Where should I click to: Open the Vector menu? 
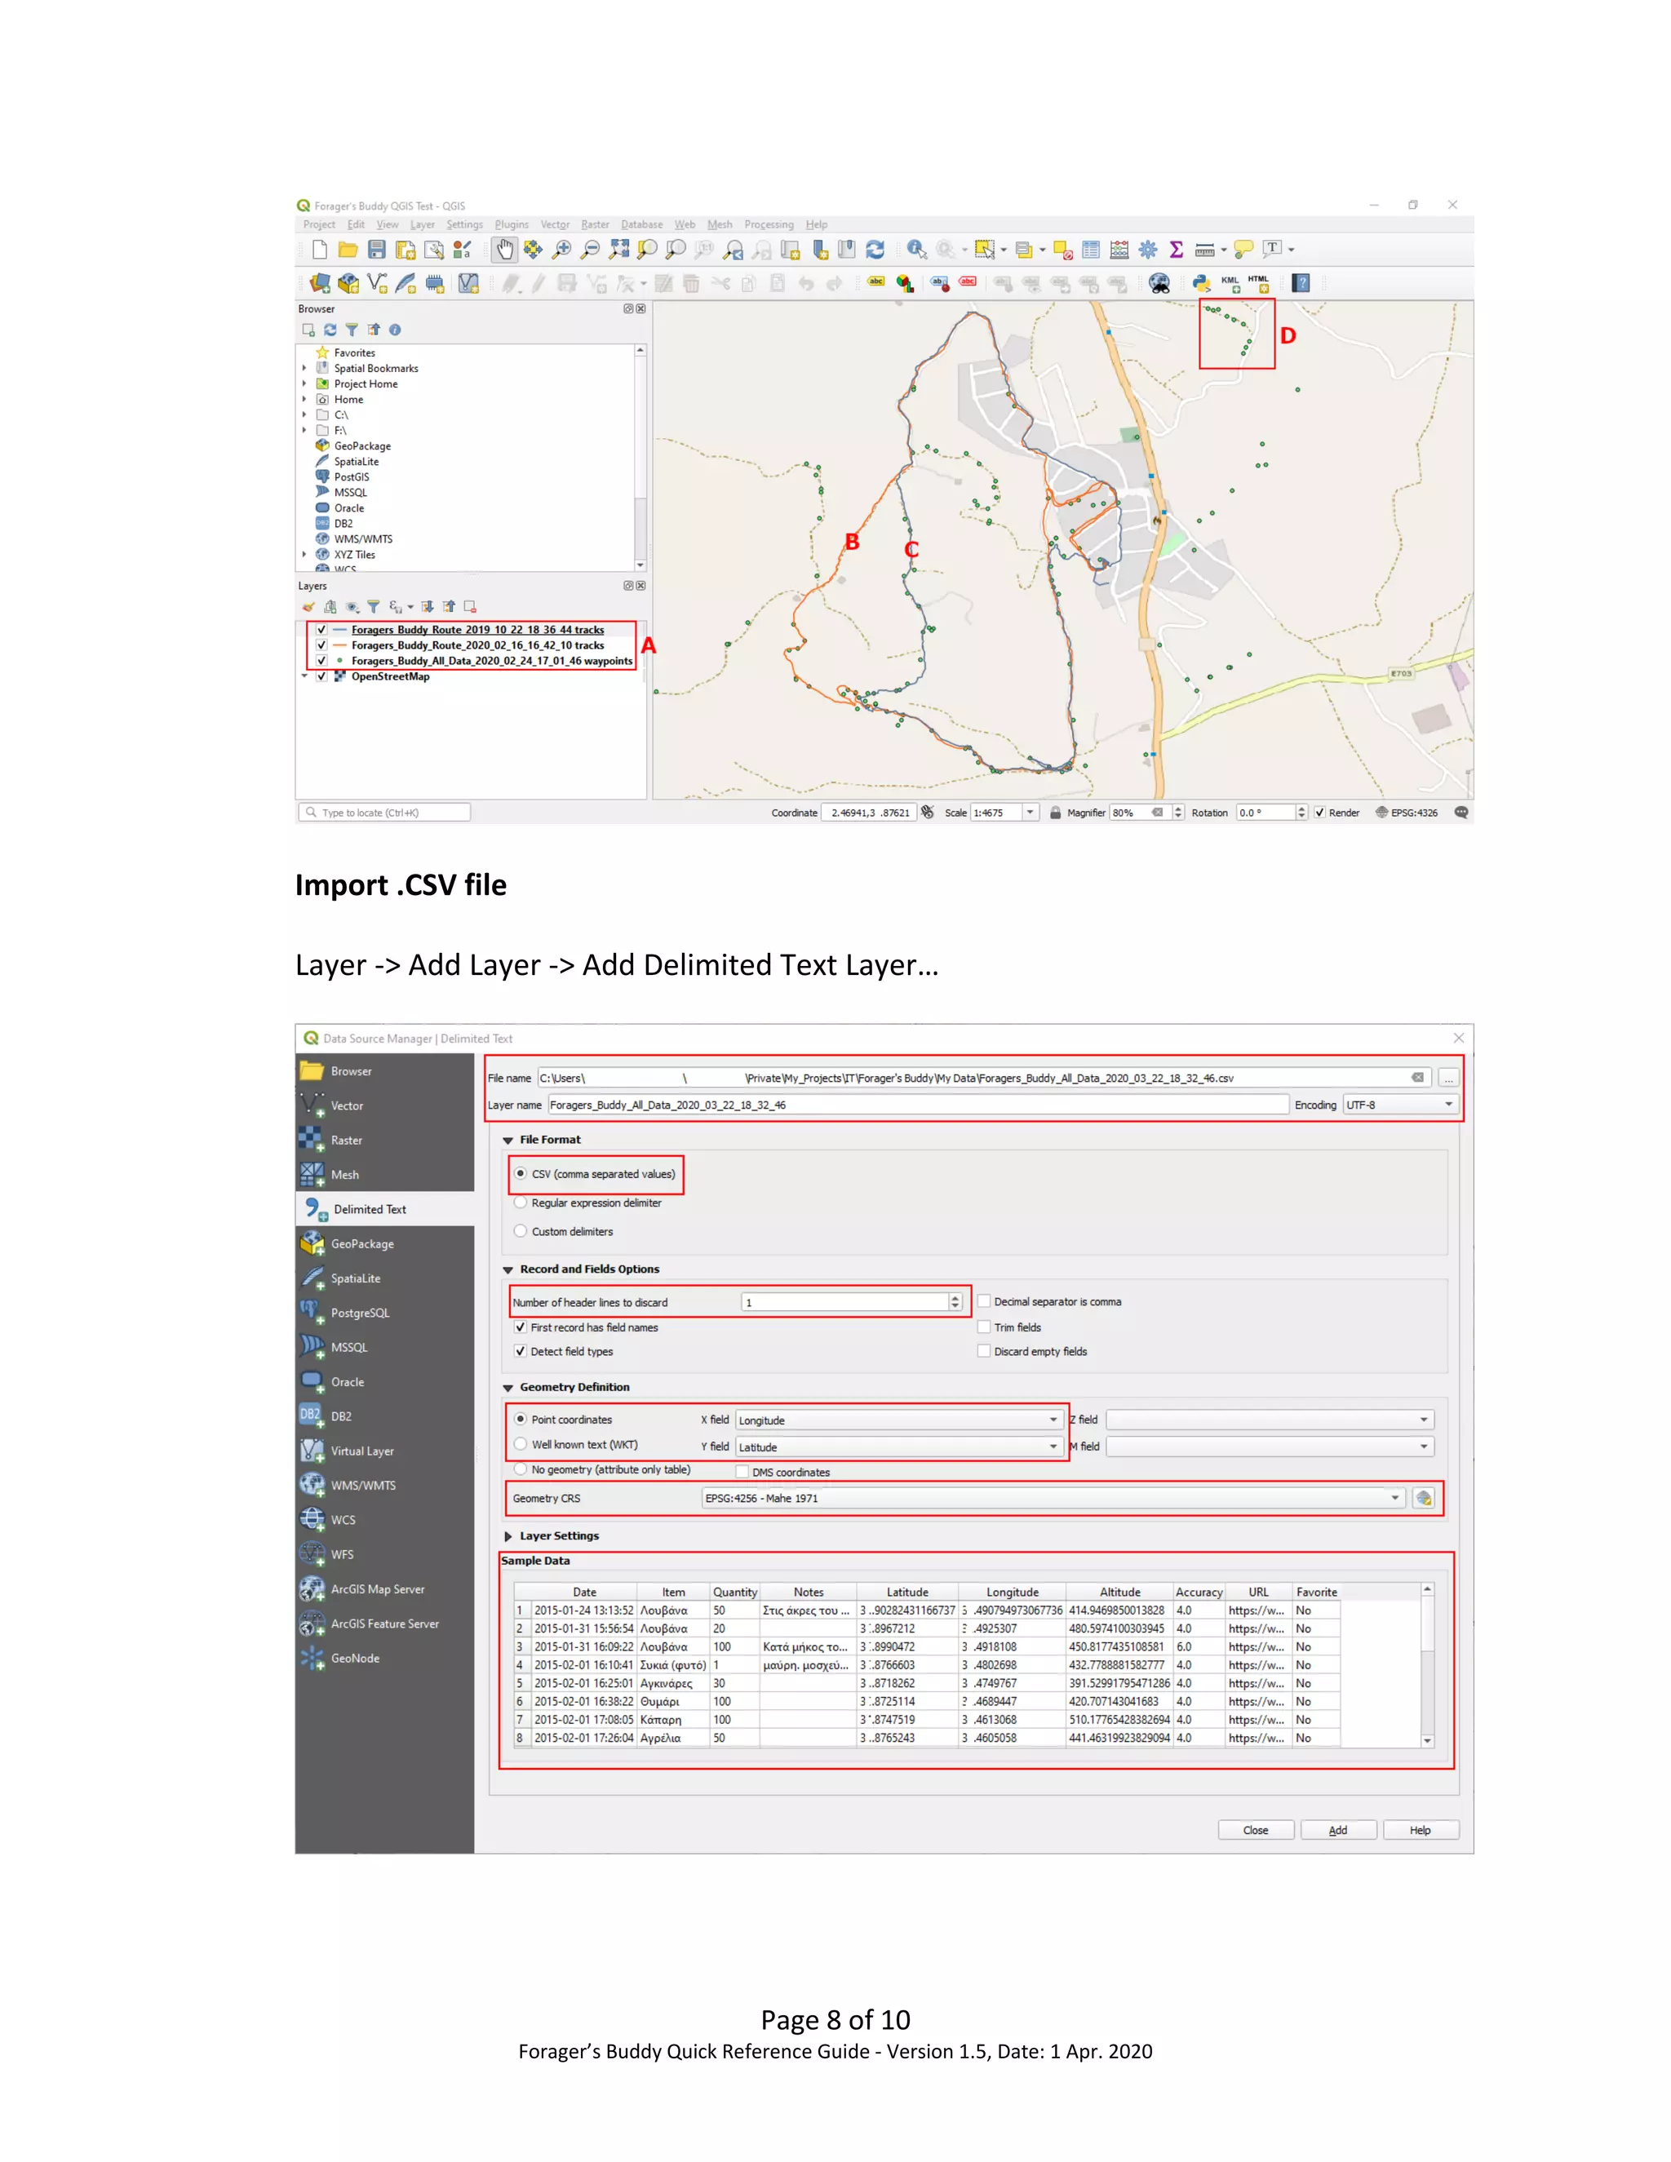554,224
